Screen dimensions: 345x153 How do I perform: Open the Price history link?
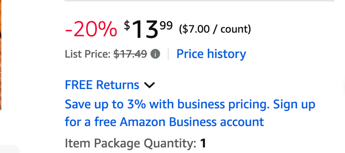pyautogui.click(x=211, y=54)
